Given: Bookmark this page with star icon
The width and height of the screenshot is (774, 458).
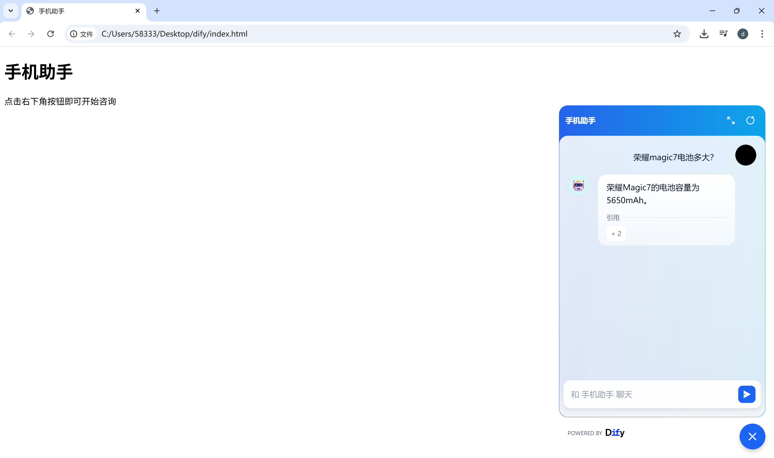Looking at the screenshot, I should 677,34.
